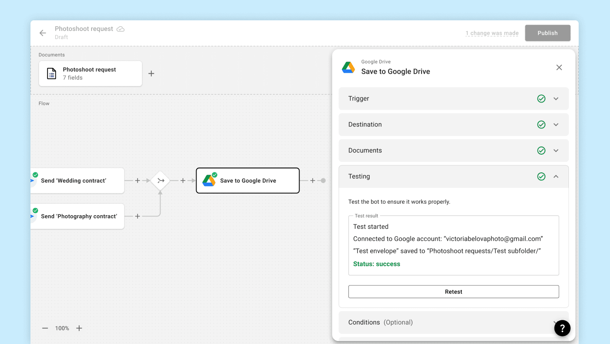Click the Publish button
This screenshot has height=344, width=610.
point(548,33)
